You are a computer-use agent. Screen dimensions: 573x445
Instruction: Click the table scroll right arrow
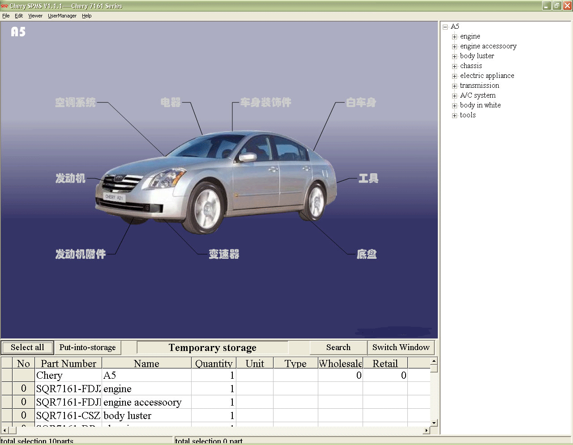coord(426,430)
